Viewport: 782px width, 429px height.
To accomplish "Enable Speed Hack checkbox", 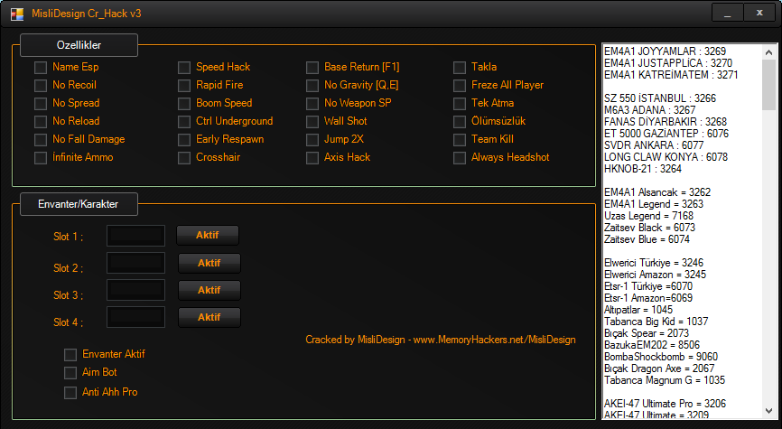I will (184, 68).
